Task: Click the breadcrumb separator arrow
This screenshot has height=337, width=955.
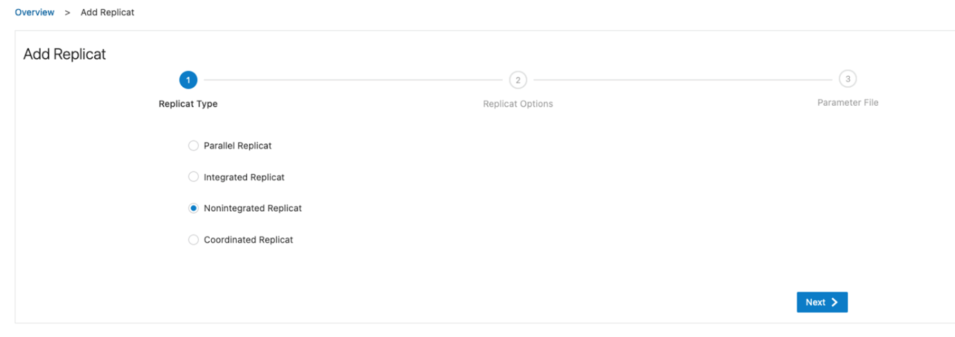Action: tap(67, 13)
